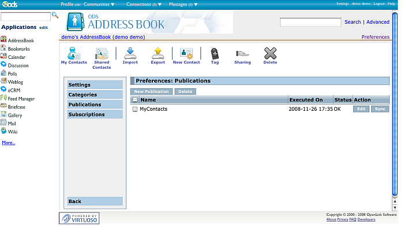Open Shared Contacts from the toolbar
The height and width of the screenshot is (232, 404).
(x=102, y=55)
